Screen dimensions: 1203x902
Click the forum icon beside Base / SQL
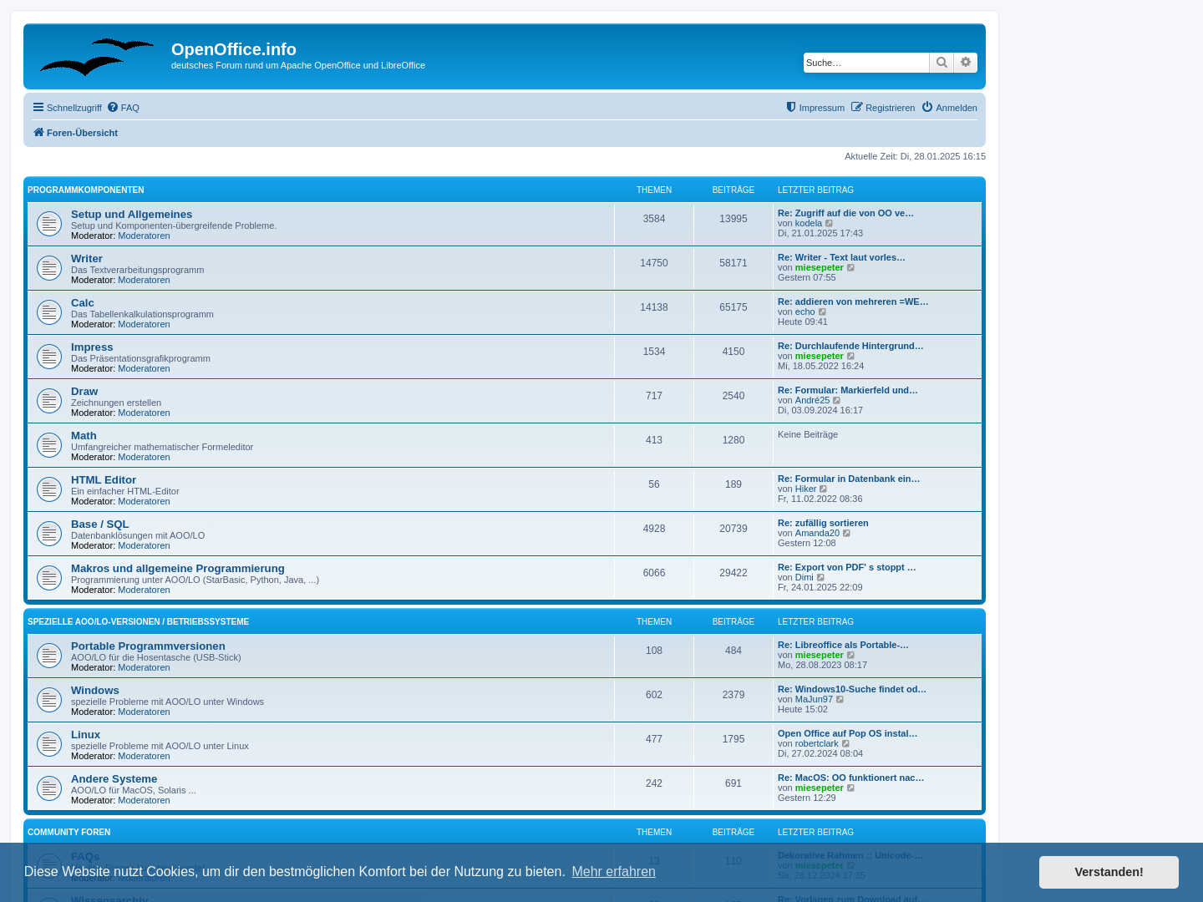tap(49, 534)
